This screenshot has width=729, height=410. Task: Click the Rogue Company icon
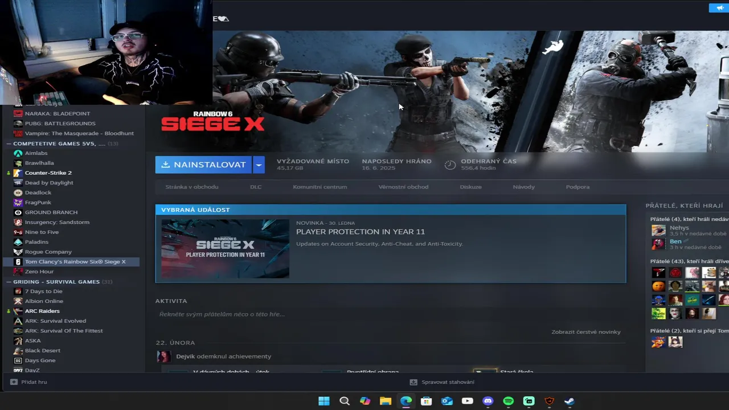pyautogui.click(x=18, y=252)
